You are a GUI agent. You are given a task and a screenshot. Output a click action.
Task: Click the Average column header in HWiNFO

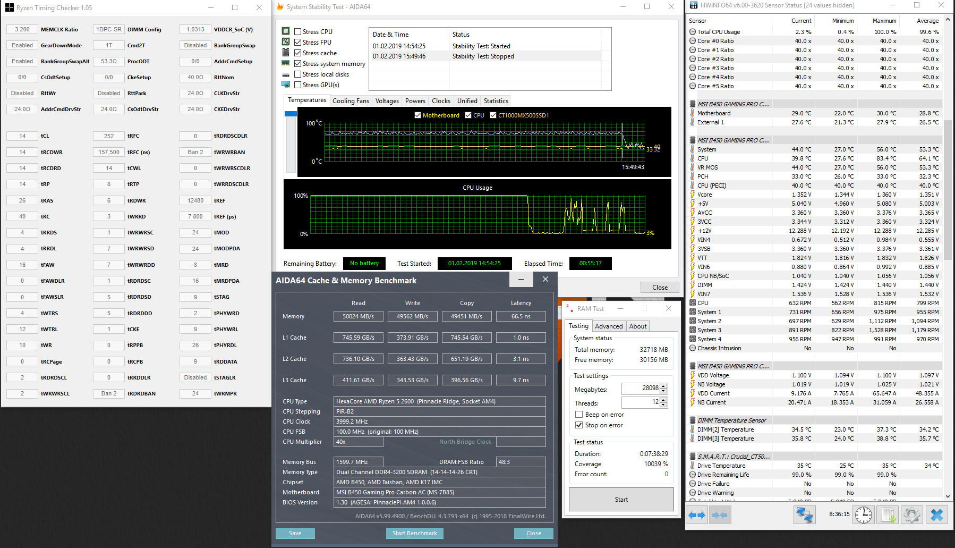920,21
